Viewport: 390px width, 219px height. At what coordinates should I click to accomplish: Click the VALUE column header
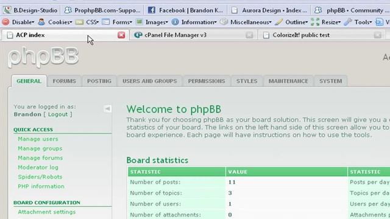[x=286, y=172]
